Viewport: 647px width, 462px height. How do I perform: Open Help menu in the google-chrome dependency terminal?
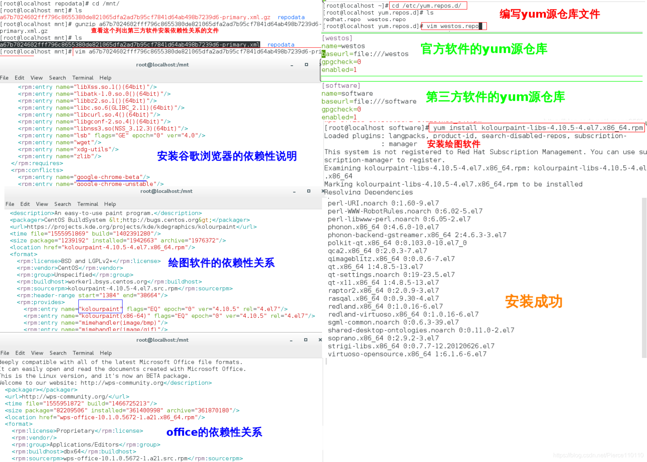106,78
